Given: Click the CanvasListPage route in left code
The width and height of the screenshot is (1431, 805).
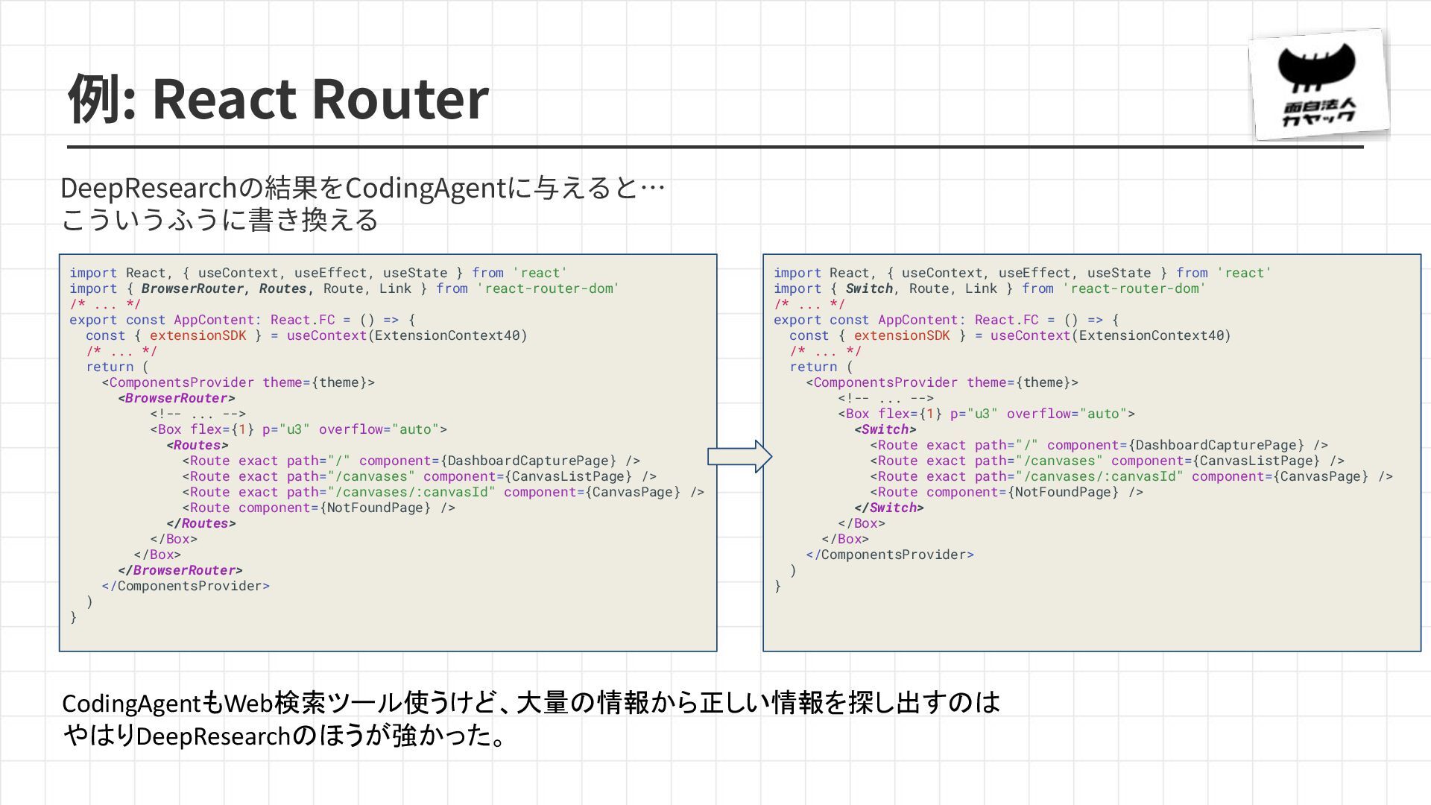Looking at the screenshot, I should click(420, 476).
